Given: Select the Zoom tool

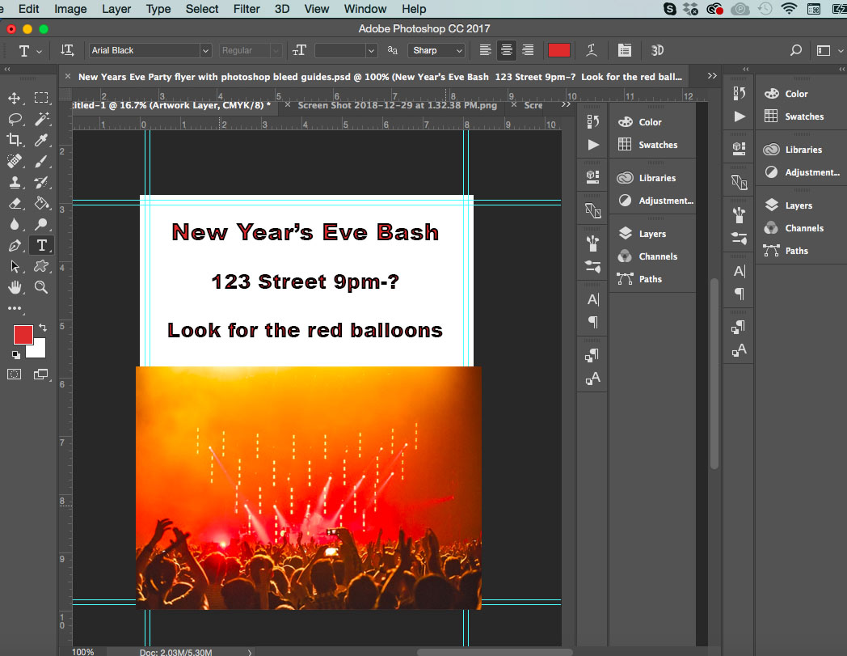Looking at the screenshot, I should pyautogui.click(x=42, y=287).
